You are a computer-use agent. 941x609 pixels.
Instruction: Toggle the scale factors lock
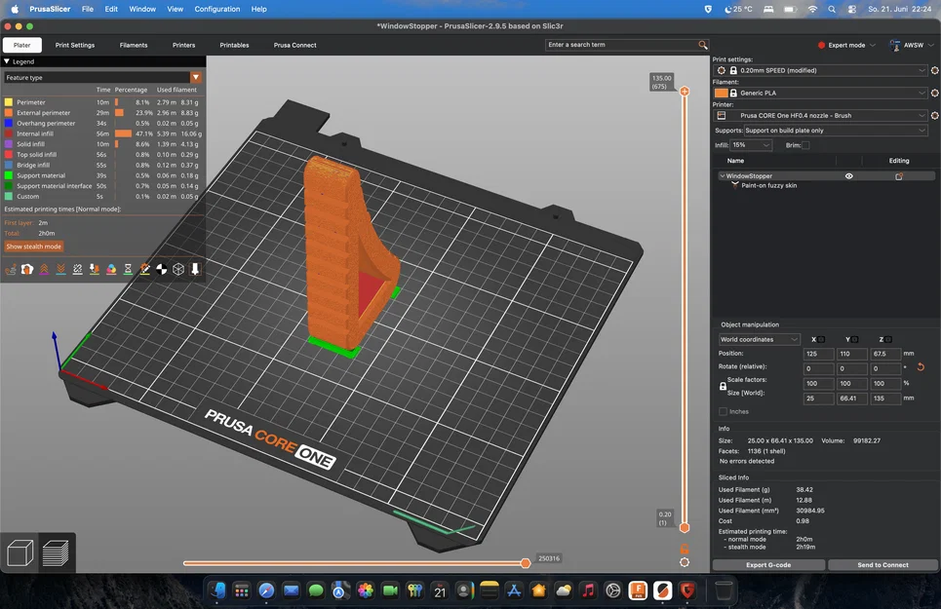coord(724,387)
